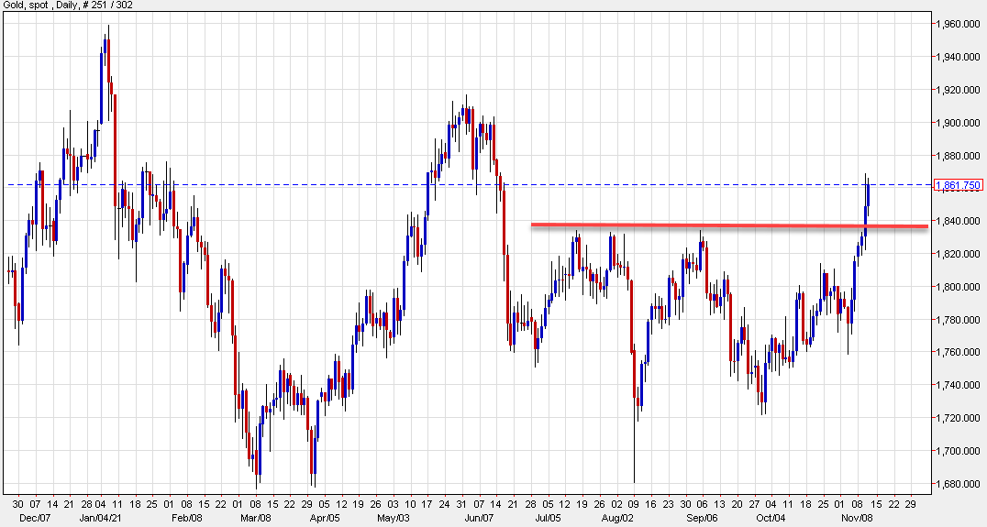
Task: Pick the 1,900.000 price axis label
Action: click(958, 123)
